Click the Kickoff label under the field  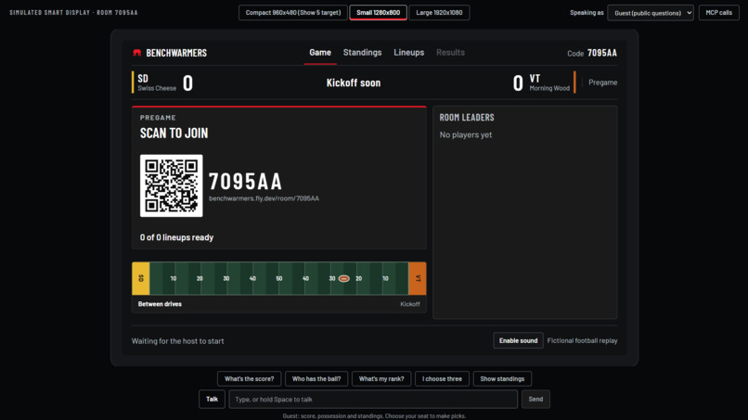pyautogui.click(x=410, y=304)
